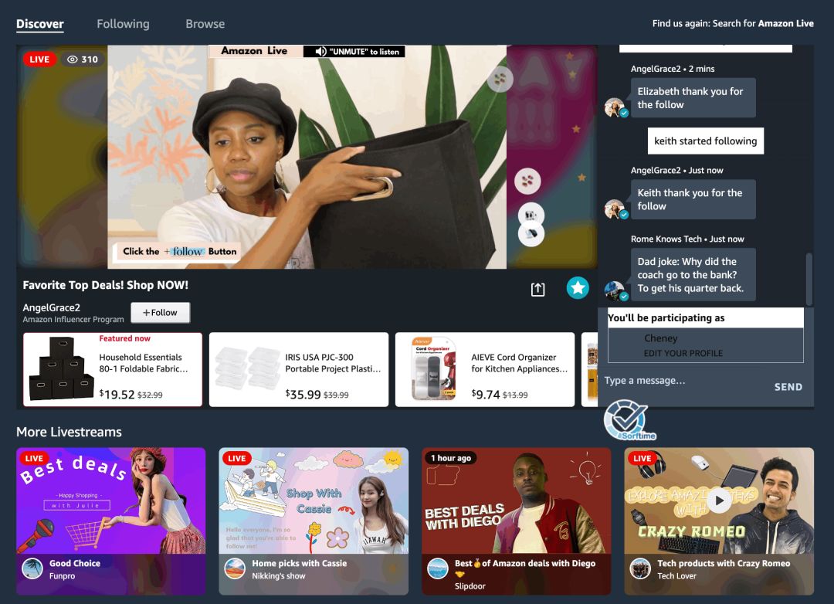Screen dimensions: 834x604
Task: Play the Crazy Romeo livestream play button
Action: click(720, 501)
